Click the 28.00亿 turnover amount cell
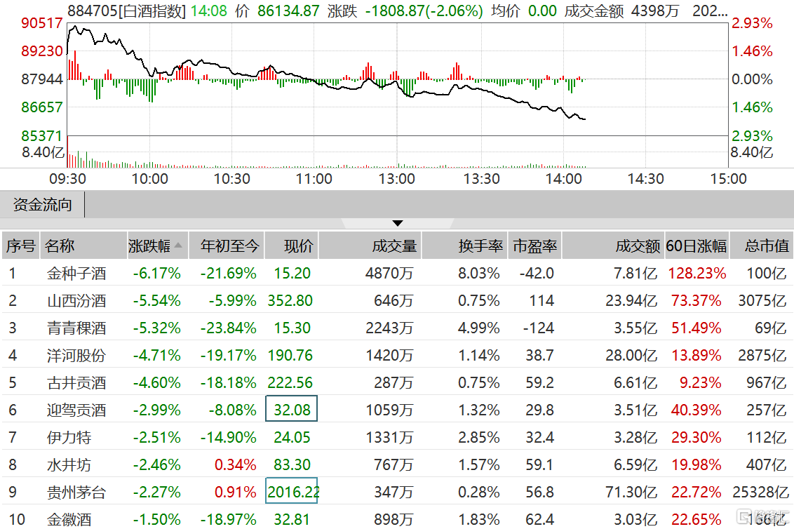This screenshot has height=529, width=794. click(631, 355)
